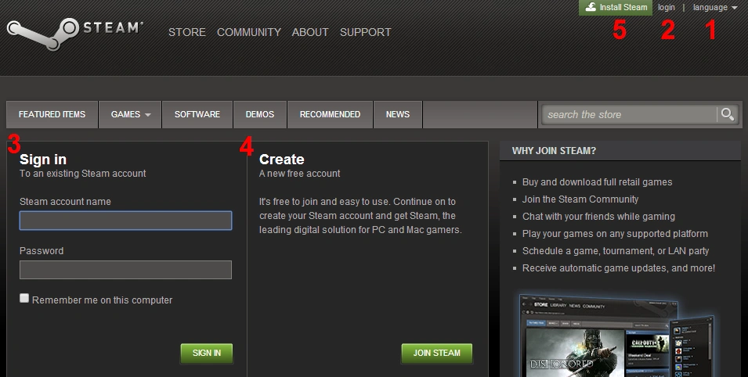748x377 pixels.
Task: Click 'To an existing Steam account' subtitle
Action: click(x=82, y=174)
